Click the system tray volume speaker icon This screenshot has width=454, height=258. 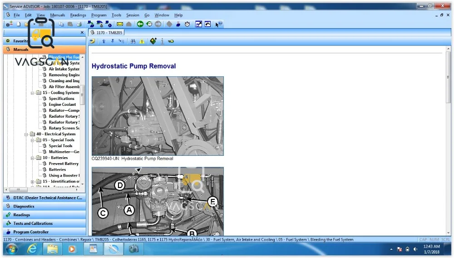click(x=415, y=249)
